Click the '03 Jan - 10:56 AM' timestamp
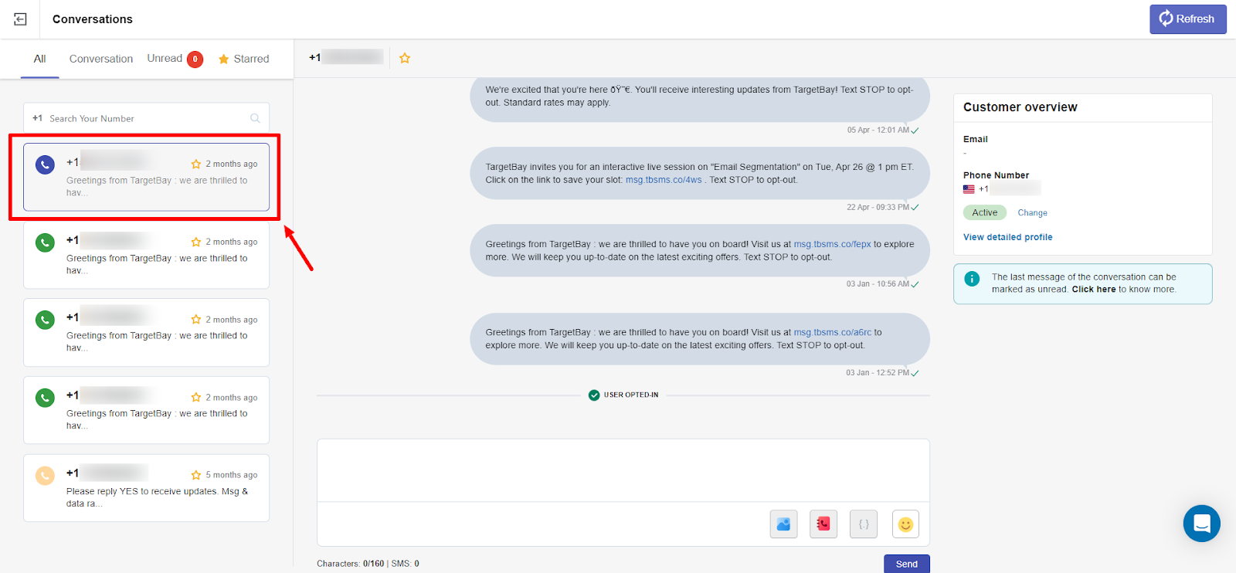 [878, 284]
